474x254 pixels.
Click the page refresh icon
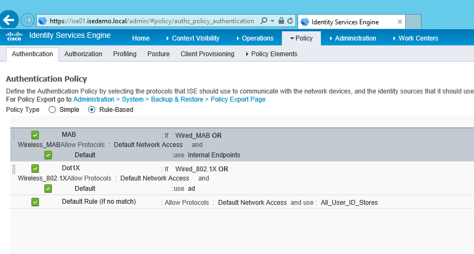click(290, 21)
